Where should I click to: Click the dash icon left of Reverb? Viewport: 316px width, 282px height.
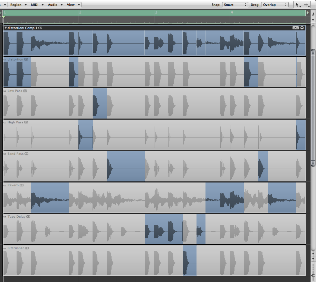click(x=5, y=185)
